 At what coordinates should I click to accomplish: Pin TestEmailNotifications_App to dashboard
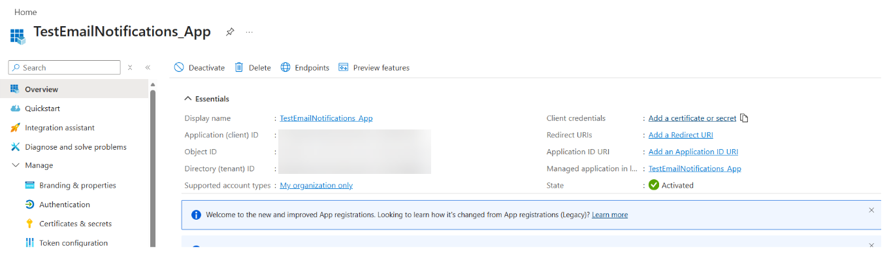[230, 32]
